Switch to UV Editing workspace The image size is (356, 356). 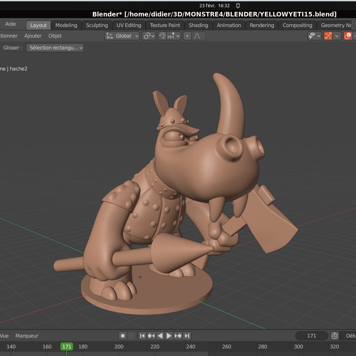pyautogui.click(x=129, y=25)
